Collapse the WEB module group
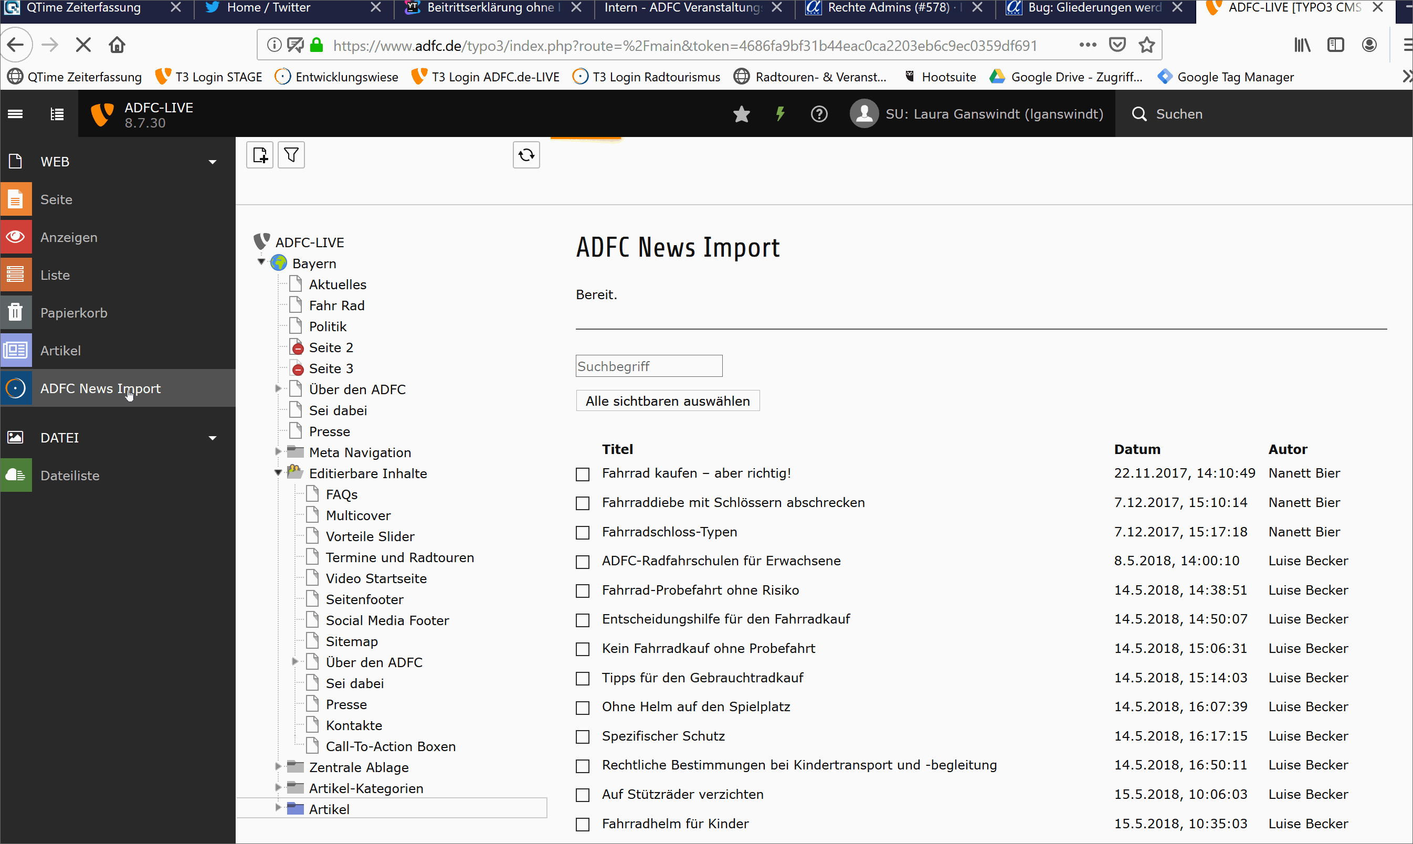The height and width of the screenshot is (844, 1413). (x=213, y=162)
